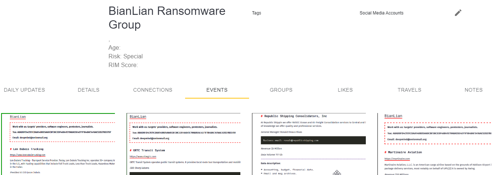492x175 pixels.
Task: Click the ridegrtc.com URL
Action: tap(143, 157)
